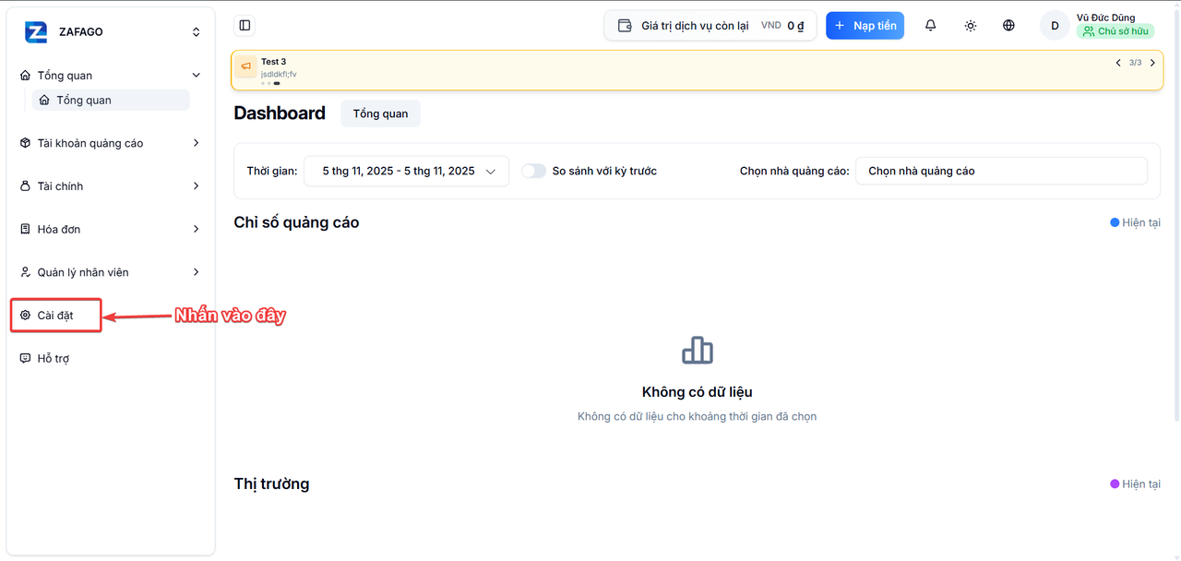Open the ZAFAGO workspace switcher
The height and width of the screenshot is (561, 1181).
click(196, 32)
